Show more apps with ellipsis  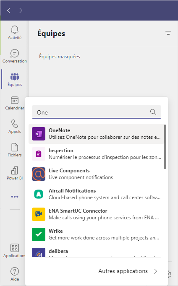tap(15, 197)
